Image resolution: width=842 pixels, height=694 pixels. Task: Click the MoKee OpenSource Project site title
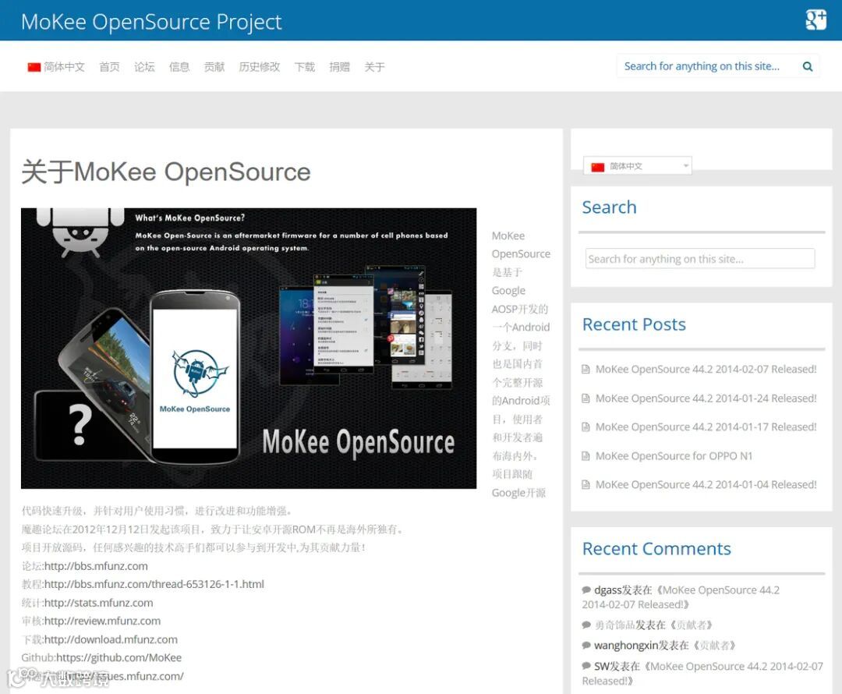[151, 22]
